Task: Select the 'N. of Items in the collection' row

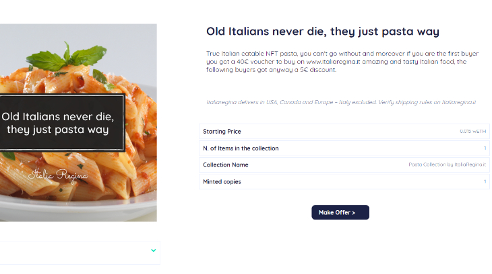Action: click(241, 148)
